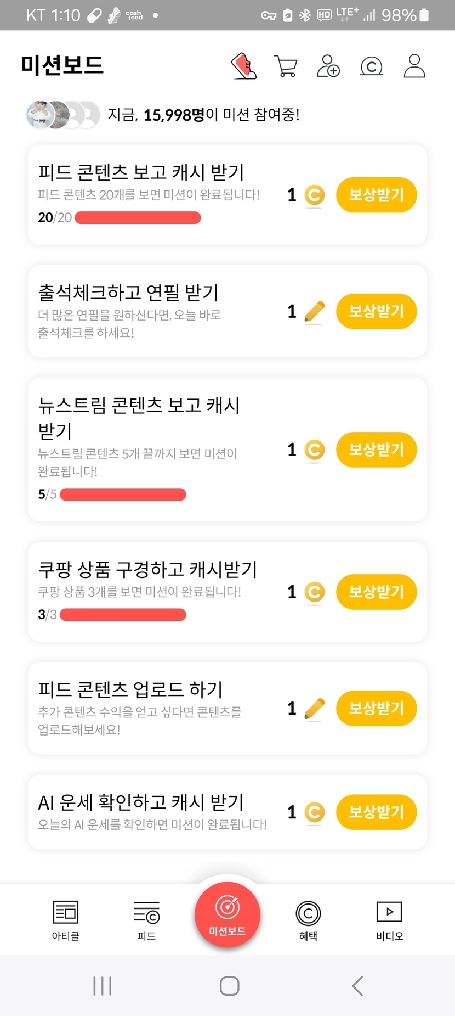Open the shopping cart icon
The width and height of the screenshot is (455, 1016).
[x=286, y=66]
